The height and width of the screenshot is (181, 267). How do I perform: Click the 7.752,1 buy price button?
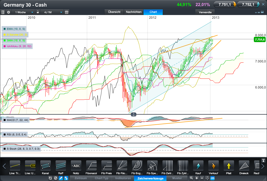(x=248, y=4)
